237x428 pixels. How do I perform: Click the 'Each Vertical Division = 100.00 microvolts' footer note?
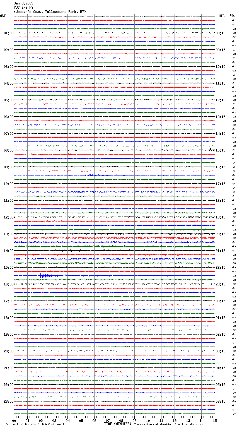click(35, 424)
